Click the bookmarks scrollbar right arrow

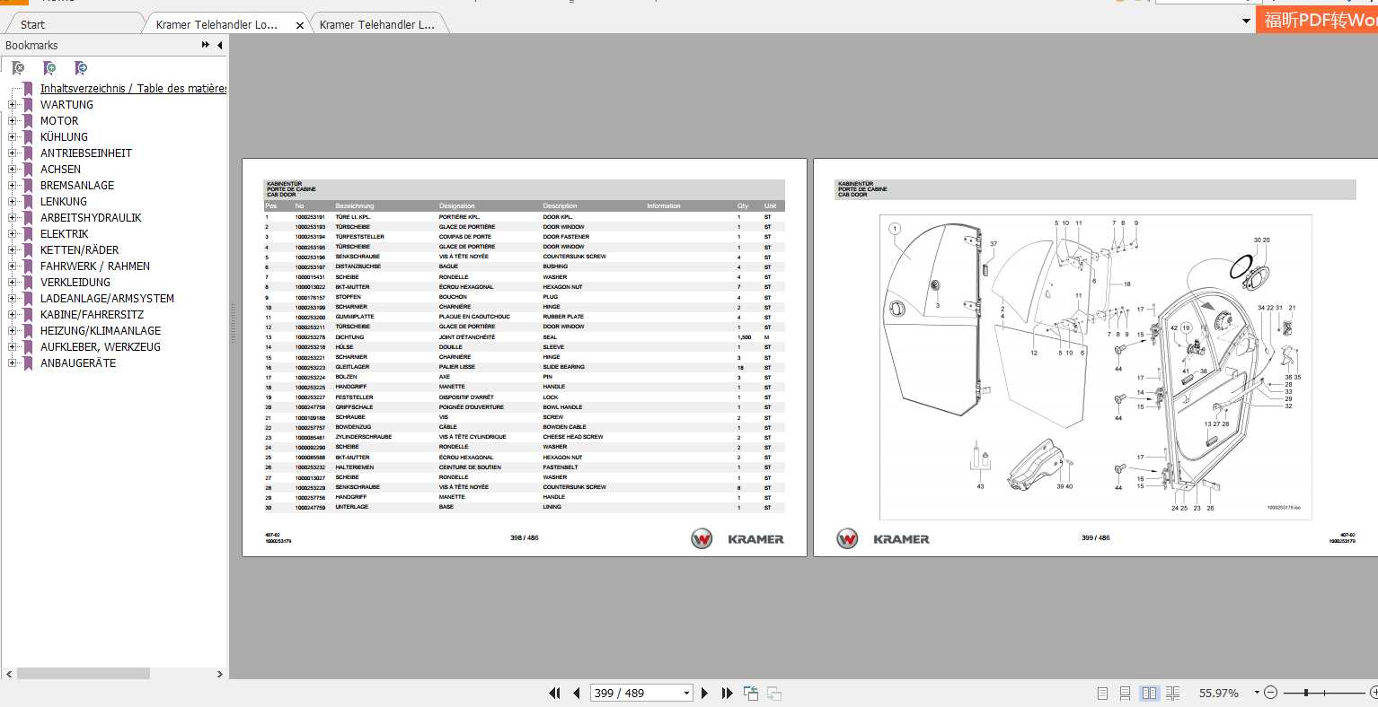click(x=219, y=674)
